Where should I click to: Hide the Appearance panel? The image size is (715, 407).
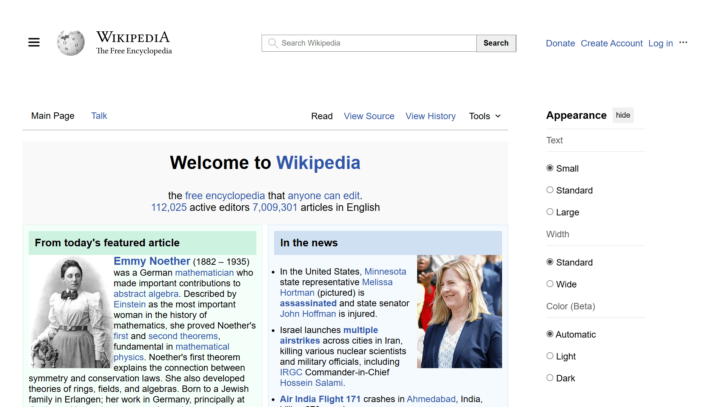[x=623, y=115]
